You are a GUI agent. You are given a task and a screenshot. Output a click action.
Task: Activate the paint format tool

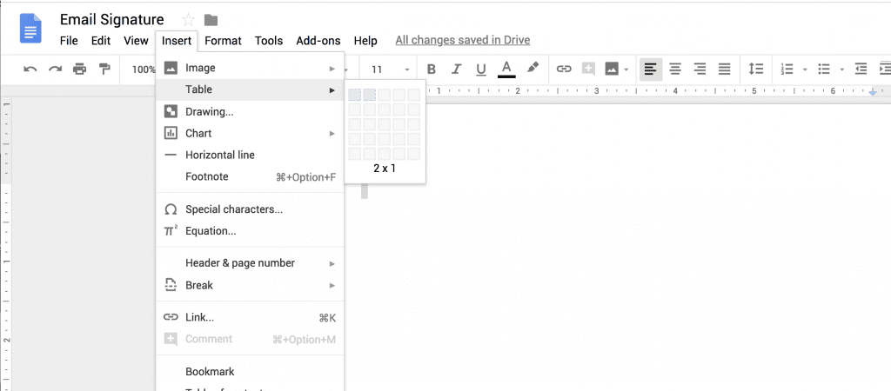pyautogui.click(x=104, y=70)
